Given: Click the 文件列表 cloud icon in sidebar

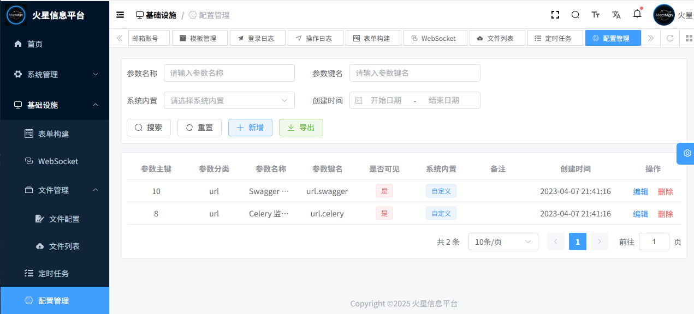Looking at the screenshot, I should pos(40,246).
